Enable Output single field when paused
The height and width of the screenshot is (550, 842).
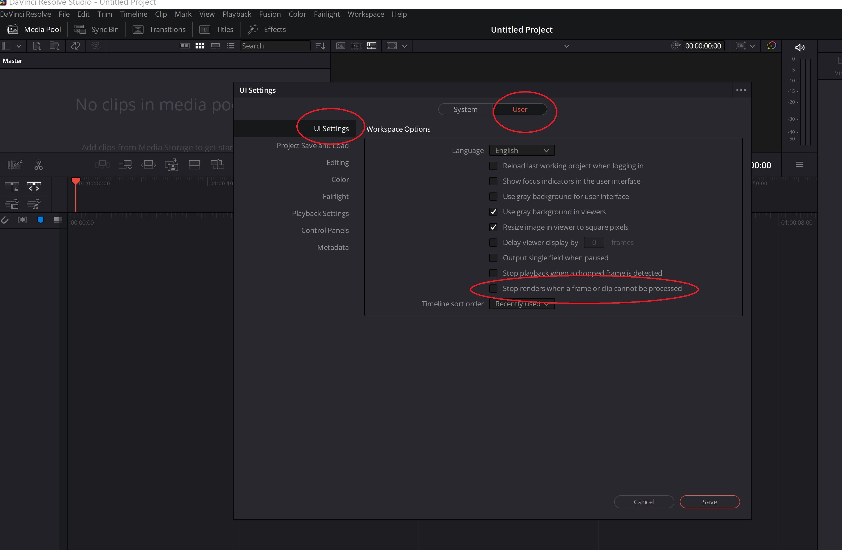[x=493, y=258]
